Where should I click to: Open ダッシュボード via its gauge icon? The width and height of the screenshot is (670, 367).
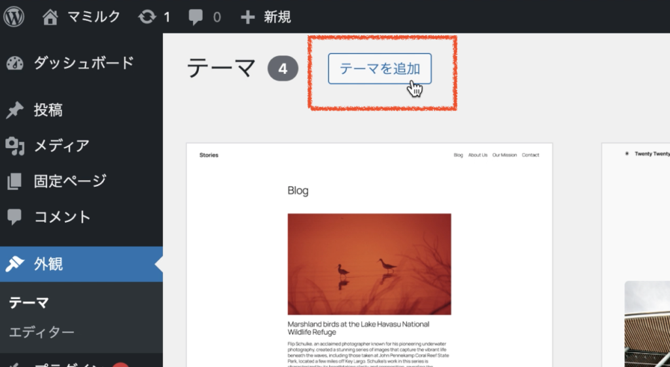[15, 63]
